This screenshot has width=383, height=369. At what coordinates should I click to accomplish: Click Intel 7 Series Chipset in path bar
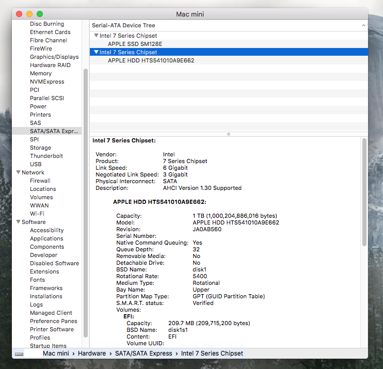[x=212, y=354]
